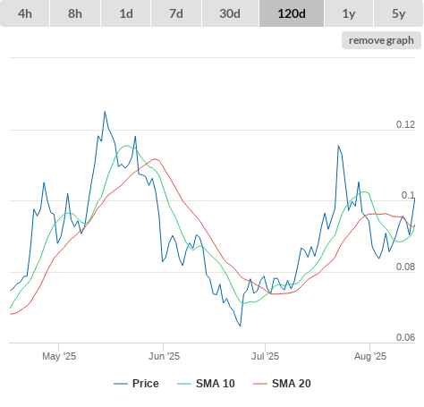Viewport: 424px width, 407px height.
Task: Click the 0.12 y-axis gridline label
Action: click(405, 124)
